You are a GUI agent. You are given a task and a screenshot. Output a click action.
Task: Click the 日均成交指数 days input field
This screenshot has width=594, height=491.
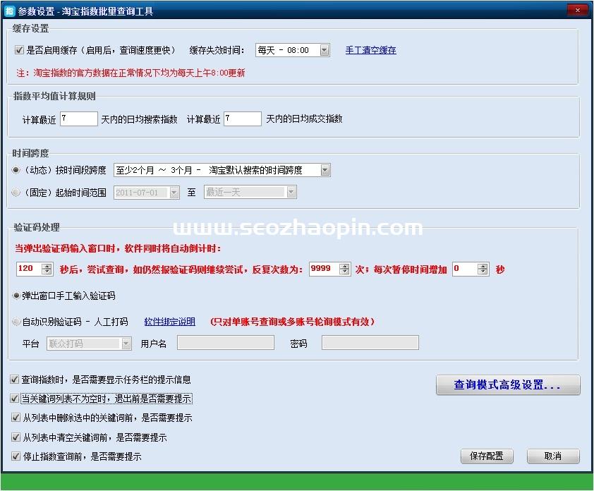tap(242, 119)
